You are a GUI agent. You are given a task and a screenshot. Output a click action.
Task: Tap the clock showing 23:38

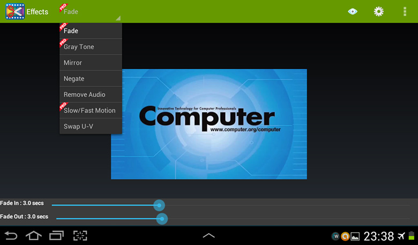[378, 236]
